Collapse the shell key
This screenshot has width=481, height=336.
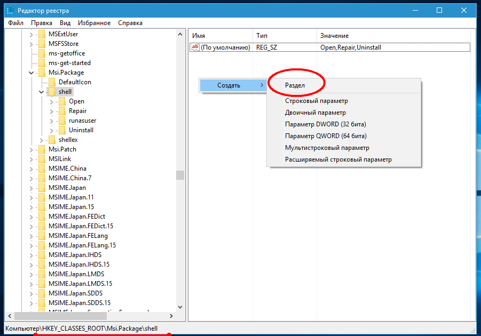pyautogui.click(x=42, y=92)
